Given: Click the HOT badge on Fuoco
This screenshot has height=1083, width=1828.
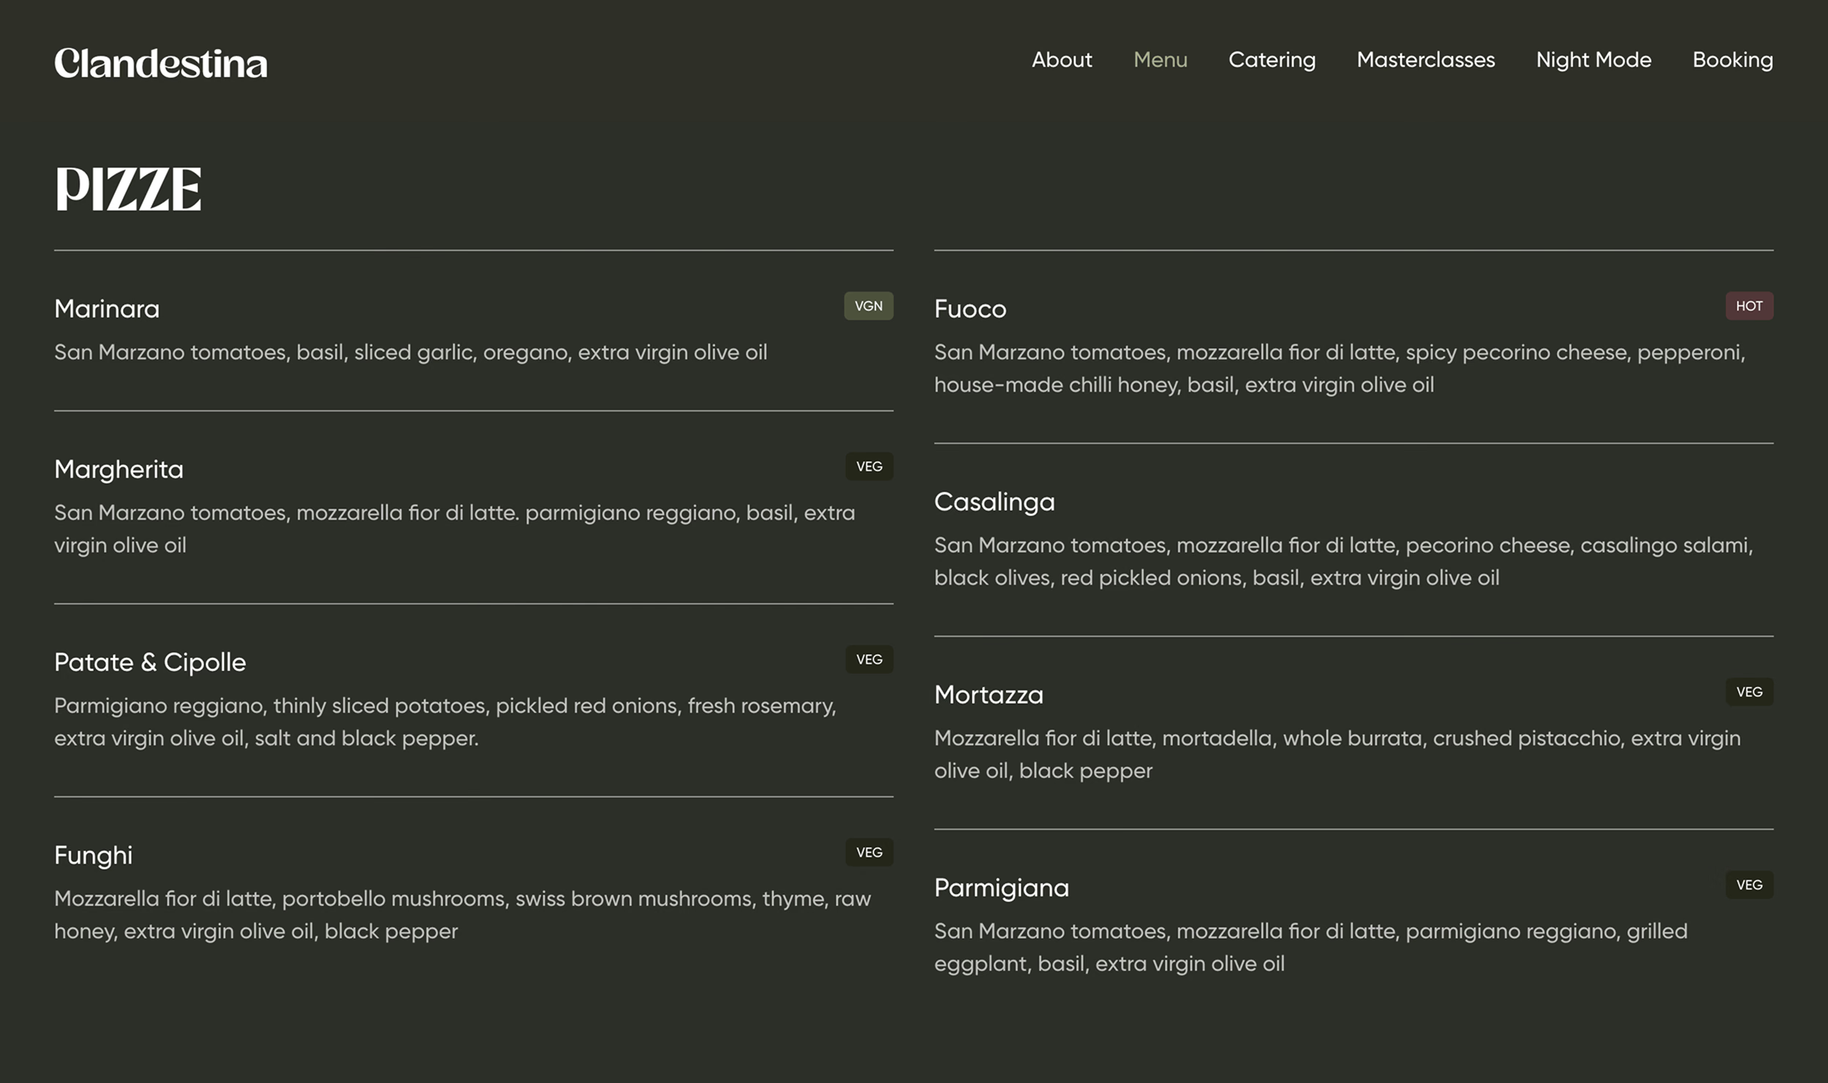Looking at the screenshot, I should pos(1749,306).
